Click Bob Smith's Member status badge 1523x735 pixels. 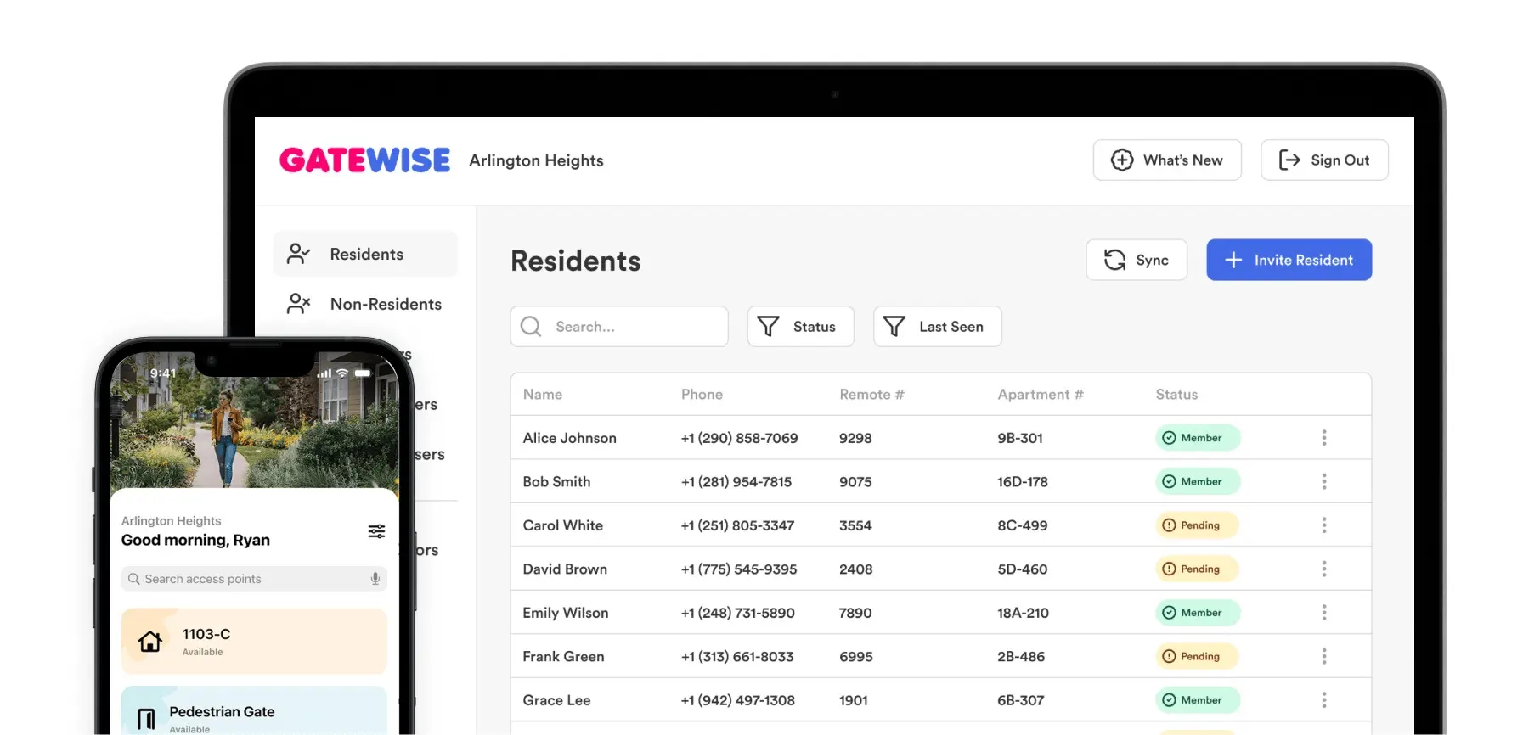pyautogui.click(x=1198, y=481)
